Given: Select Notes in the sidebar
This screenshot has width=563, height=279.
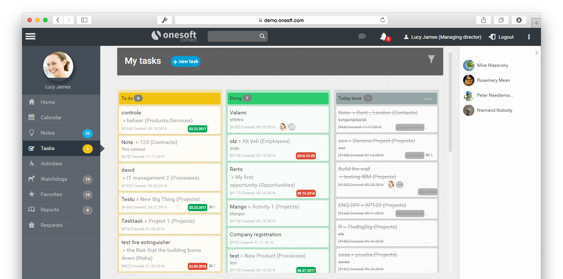Looking at the screenshot, I should pos(48,133).
